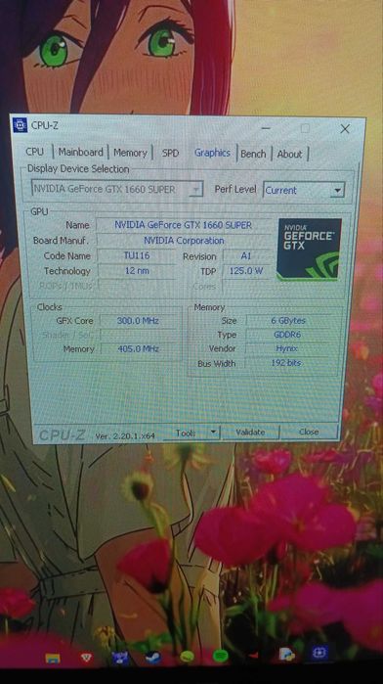This screenshot has height=684, width=383.
Task: Click the Board Manuf. NVIDIA Corporation field
Action: pyautogui.click(x=184, y=241)
